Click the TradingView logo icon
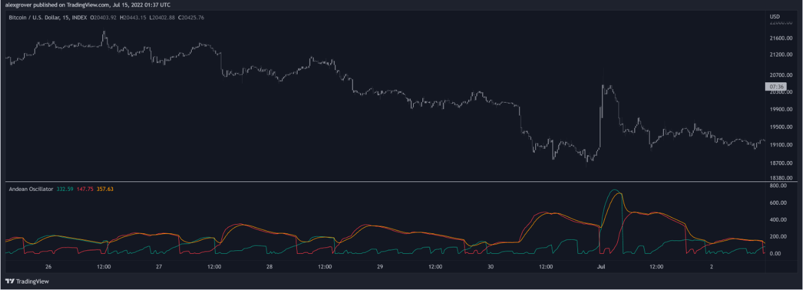803x290 pixels. tap(11, 281)
